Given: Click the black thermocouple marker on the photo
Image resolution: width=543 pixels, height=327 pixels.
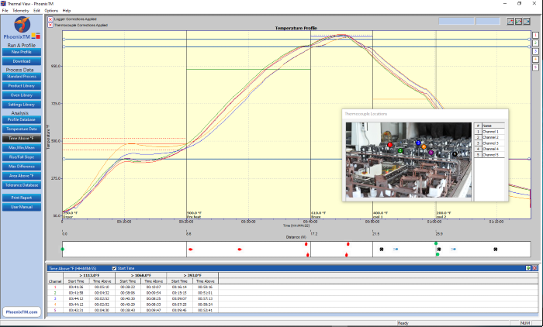Looking at the screenshot, I should point(455,154).
